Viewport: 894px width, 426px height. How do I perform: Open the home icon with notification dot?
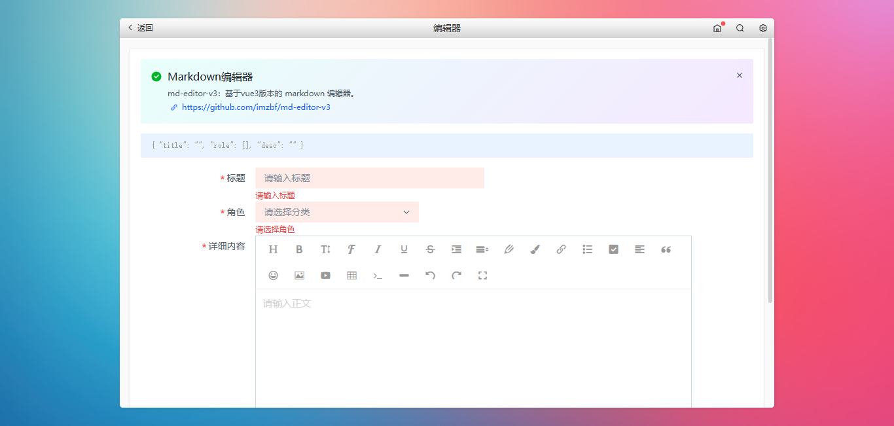click(x=717, y=28)
